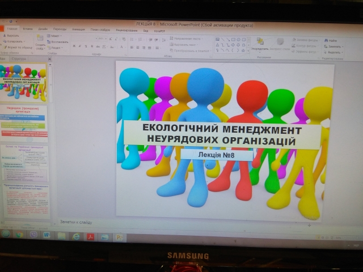The width and height of the screenshot is (363, 272).
Task: Click the notes field 'Заметки к слайду'
Action: point(76,222)
